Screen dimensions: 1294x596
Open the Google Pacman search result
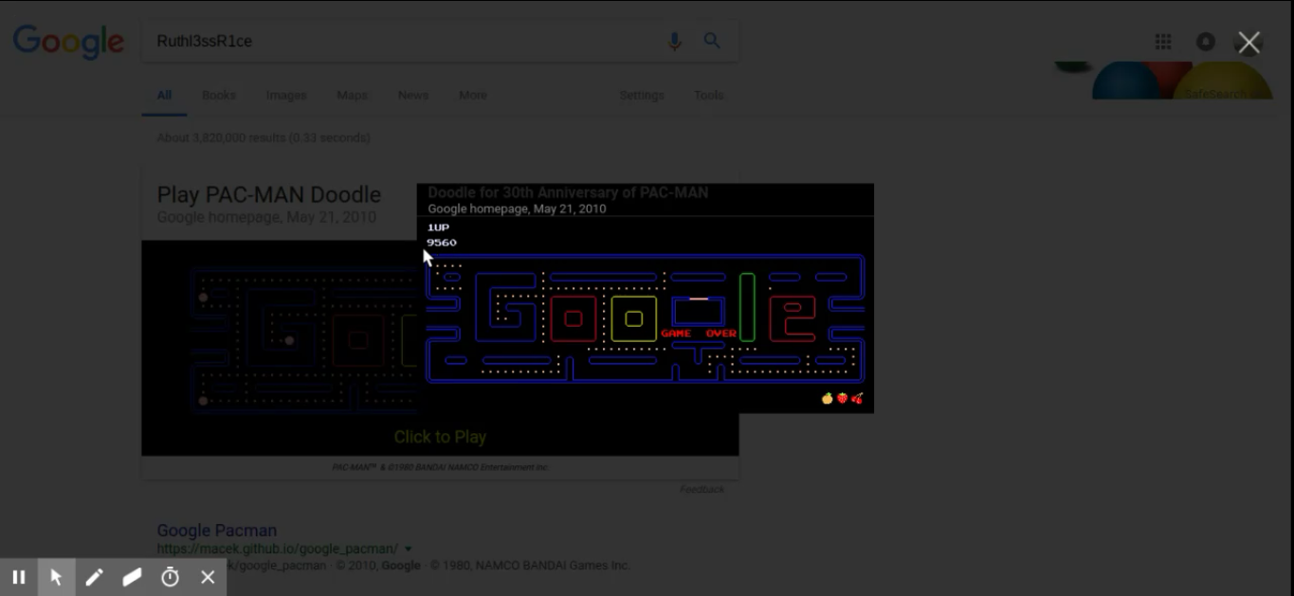[x=217, y=531]
